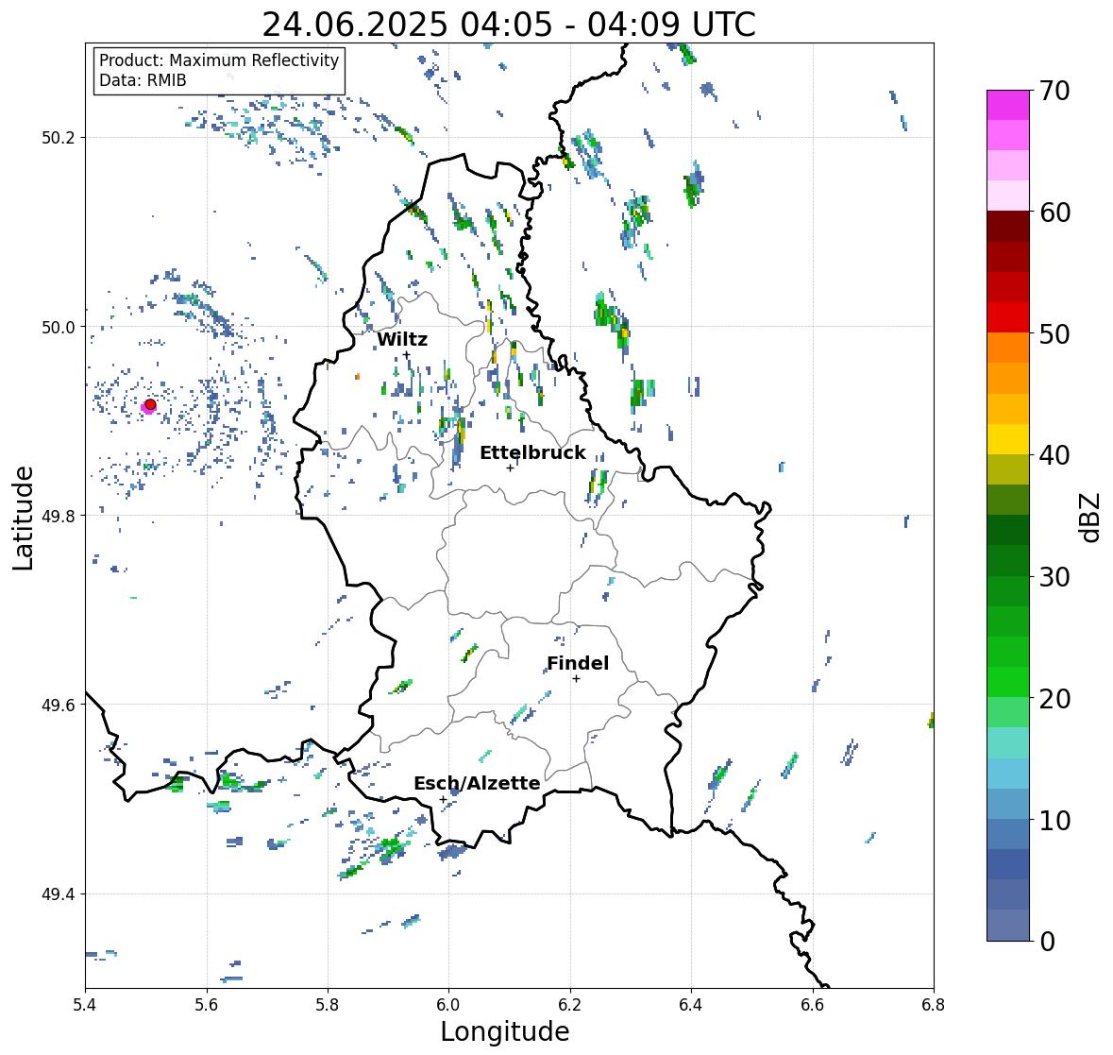Select the Wiltz city label
Screen dimensions: 1113x1055
point(402,339)
